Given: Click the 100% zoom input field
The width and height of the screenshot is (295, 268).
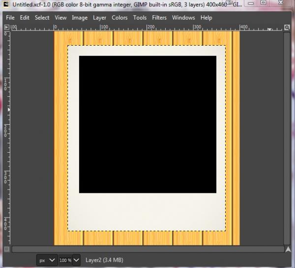Looking at the screenshot, I should pos(65,260).
